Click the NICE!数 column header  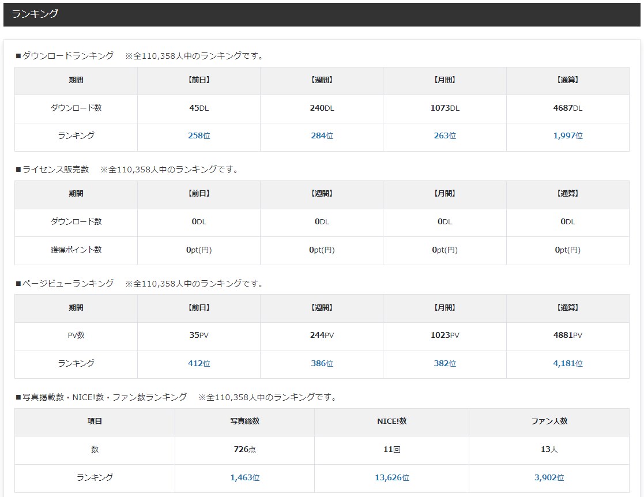(391, 421)
